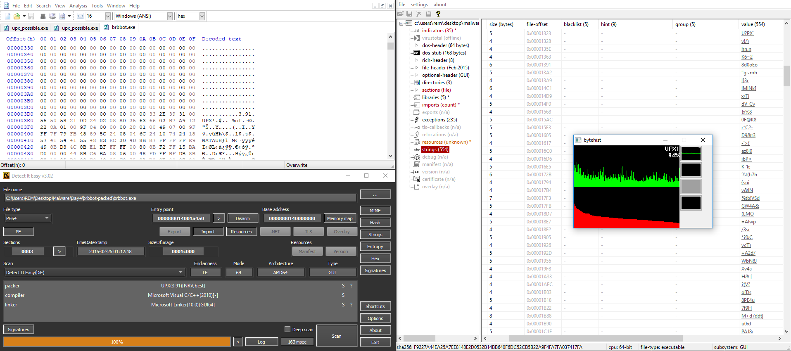This screenshot has height=351, width=791.
Task: Open the bytes-per-row 16 dropdown
Action: (x=108, y=16)
